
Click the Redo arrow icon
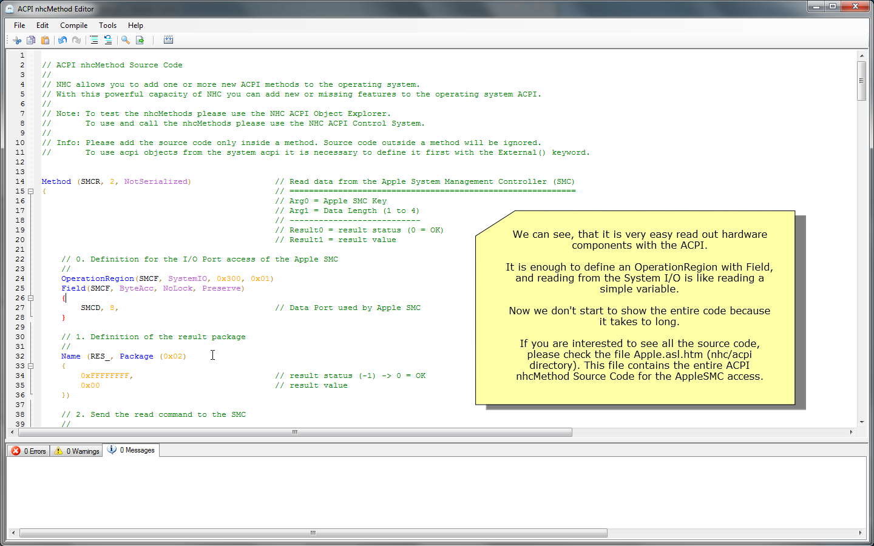point(76,40)
